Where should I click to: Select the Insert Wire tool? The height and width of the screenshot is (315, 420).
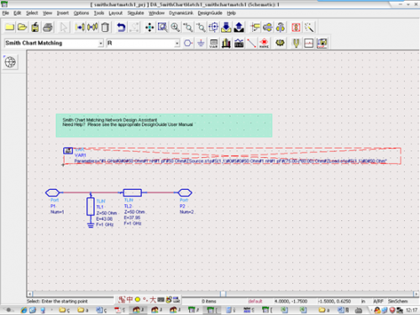click(x=251, y=43)
